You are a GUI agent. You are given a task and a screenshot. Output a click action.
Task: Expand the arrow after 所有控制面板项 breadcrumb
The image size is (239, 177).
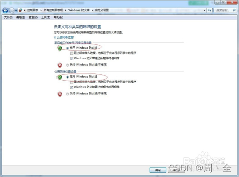[x=65, y=10]
